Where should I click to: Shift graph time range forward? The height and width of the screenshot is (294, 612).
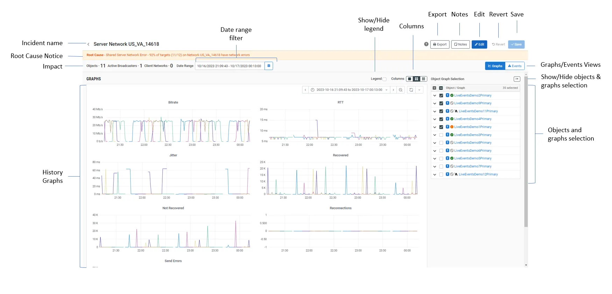[393, 90]
